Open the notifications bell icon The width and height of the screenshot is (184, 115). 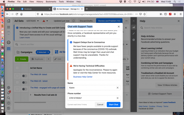pyautogui.click(x=9, y=93)
